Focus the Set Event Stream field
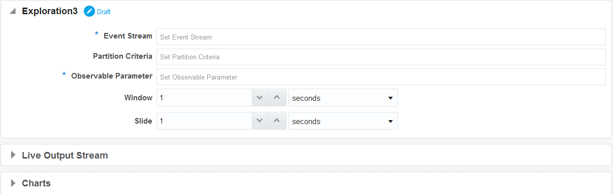Image resolution: width=613 pixels, height=194 pixels. coord(381,37)
